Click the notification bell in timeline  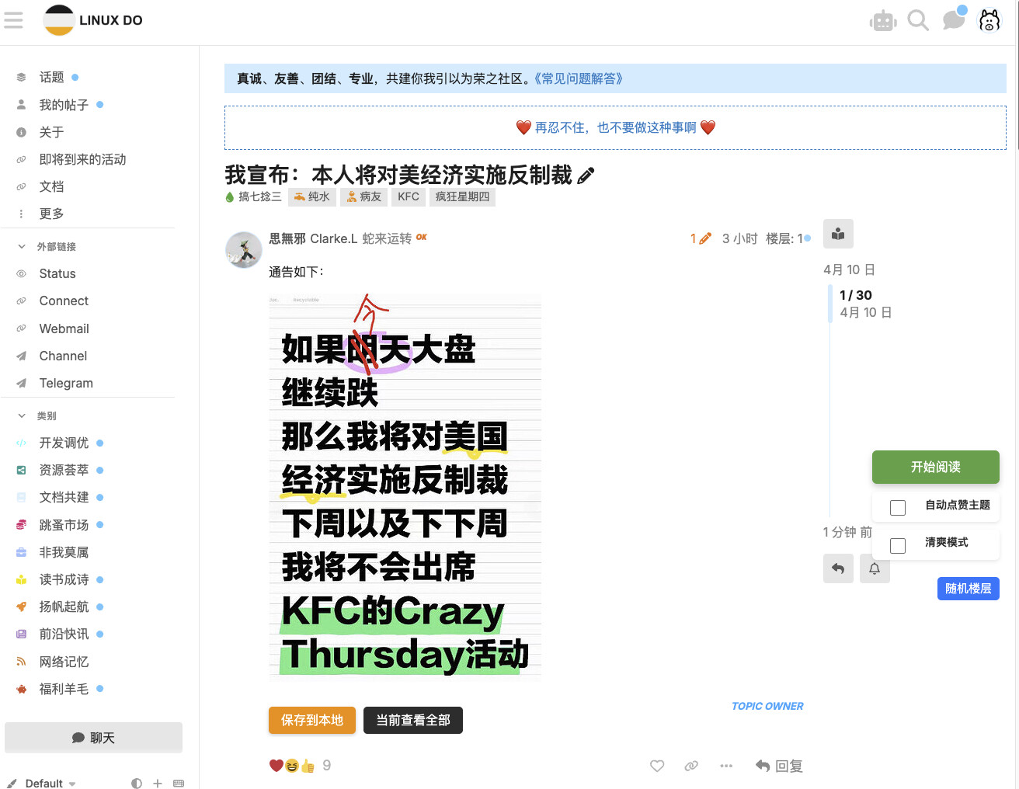click(x=875, y=568)
